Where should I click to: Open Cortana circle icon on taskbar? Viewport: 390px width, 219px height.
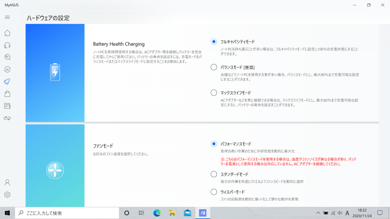(x=127, y=213)
